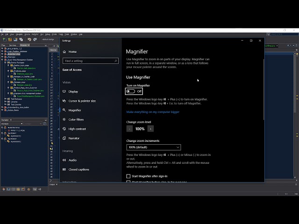Expand the Pharmacy project node
299x224 pixels.
pos(2,57)
